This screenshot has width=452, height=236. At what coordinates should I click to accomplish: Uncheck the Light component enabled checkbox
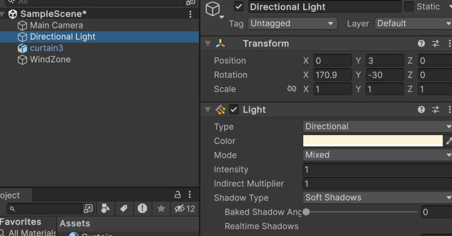tap(234, 109)
